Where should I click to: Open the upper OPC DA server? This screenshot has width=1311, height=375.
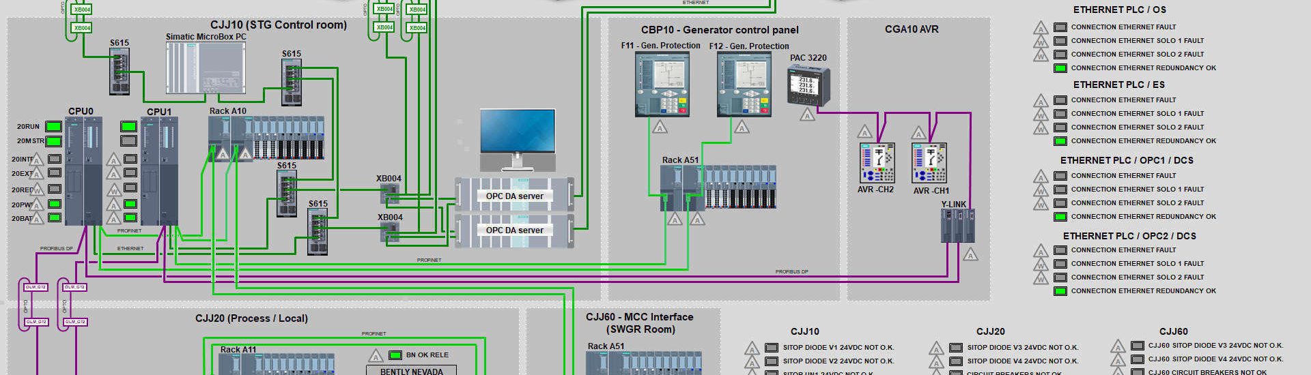tap(514, 195)
